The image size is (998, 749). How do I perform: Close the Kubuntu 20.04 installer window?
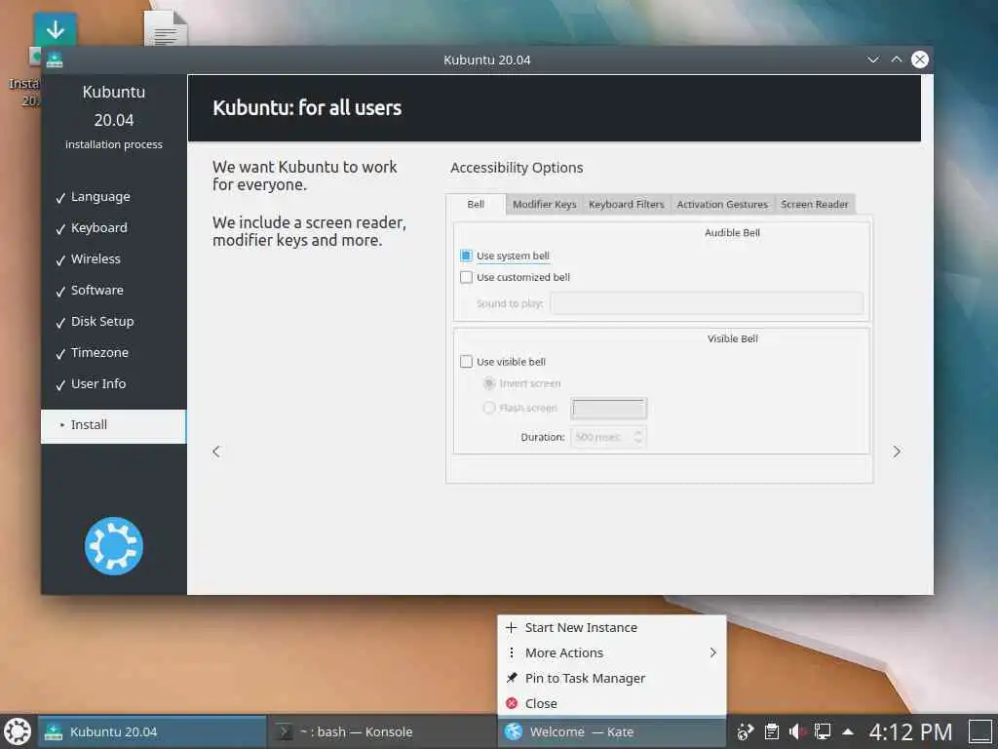click(920, 59)
